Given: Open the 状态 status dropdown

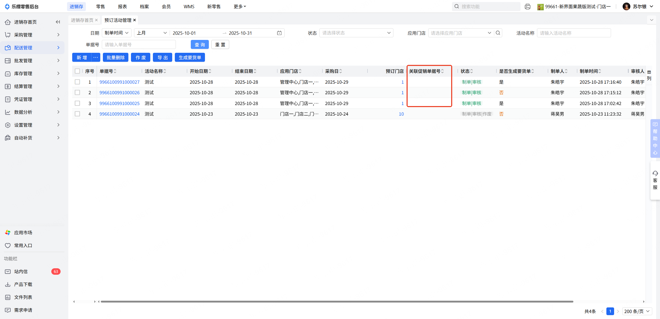Looking at the screenshot, I should coord(356,33).
